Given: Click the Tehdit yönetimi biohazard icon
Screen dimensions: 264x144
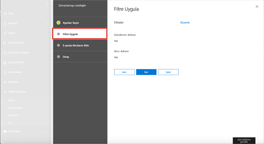Looking at the screenshot, I should (x=5, y=92).
